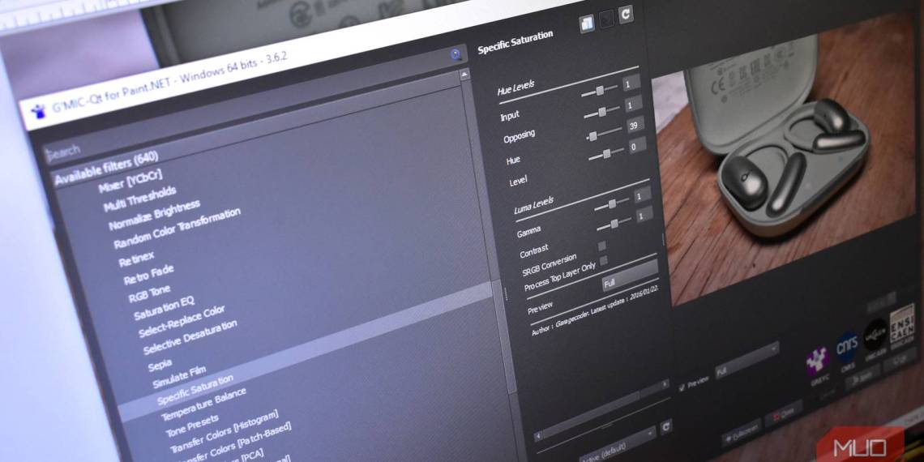Screen dimensions: 924x462
Task: Click the Luma Levels section label
Action: 533,205
